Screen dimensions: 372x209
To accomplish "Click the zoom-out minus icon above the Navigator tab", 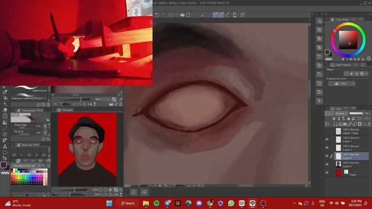I will coord(103,99).
